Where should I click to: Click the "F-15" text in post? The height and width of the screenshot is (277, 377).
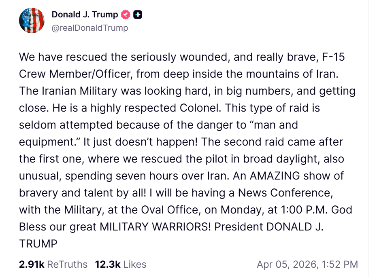pos(333,57)
